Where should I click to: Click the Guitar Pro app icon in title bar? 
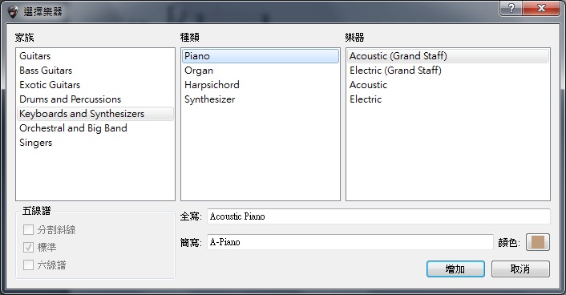click(x=12, y=12)
